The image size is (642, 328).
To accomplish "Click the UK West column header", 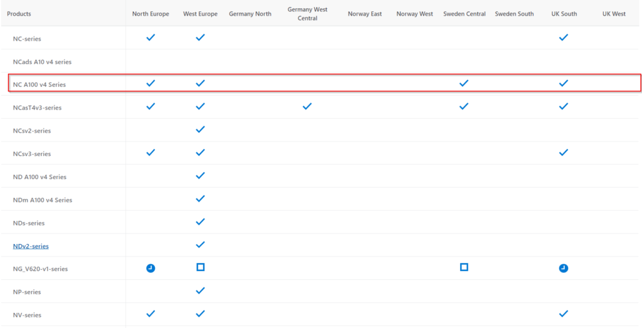I will (614, 14).
